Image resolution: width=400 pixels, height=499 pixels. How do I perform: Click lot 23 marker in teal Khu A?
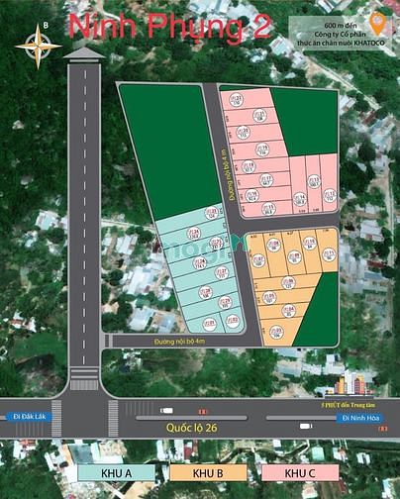[212, 213]
